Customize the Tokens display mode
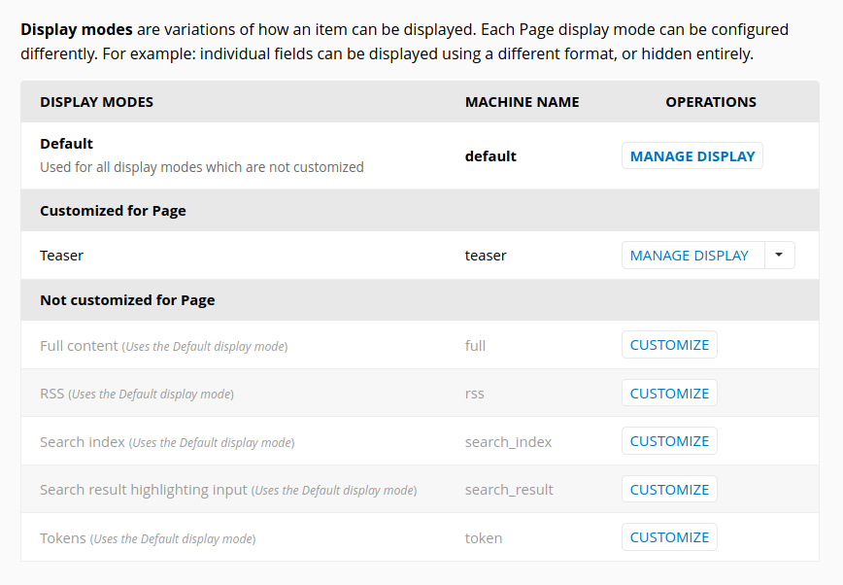This screenshot has height=585, width=843. point(669,536)
